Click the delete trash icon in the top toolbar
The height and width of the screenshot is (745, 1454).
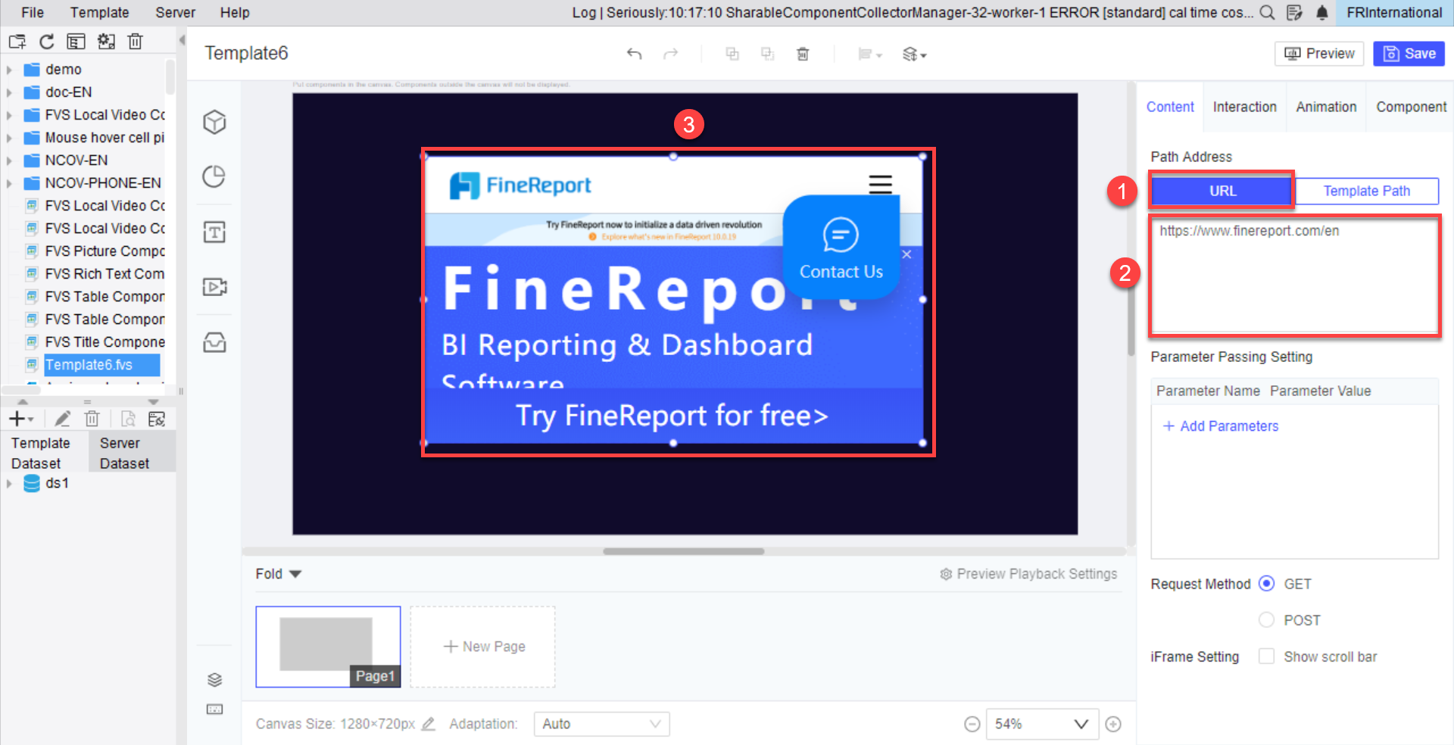pyautogui.click(x=803, y=54)
